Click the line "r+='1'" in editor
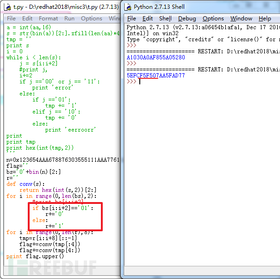The image size is (280, 279). pyautogui.click(x=55, y=226)
